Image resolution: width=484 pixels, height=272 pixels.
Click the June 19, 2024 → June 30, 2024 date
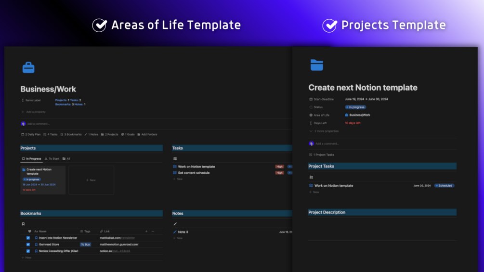tap(366, 99)
